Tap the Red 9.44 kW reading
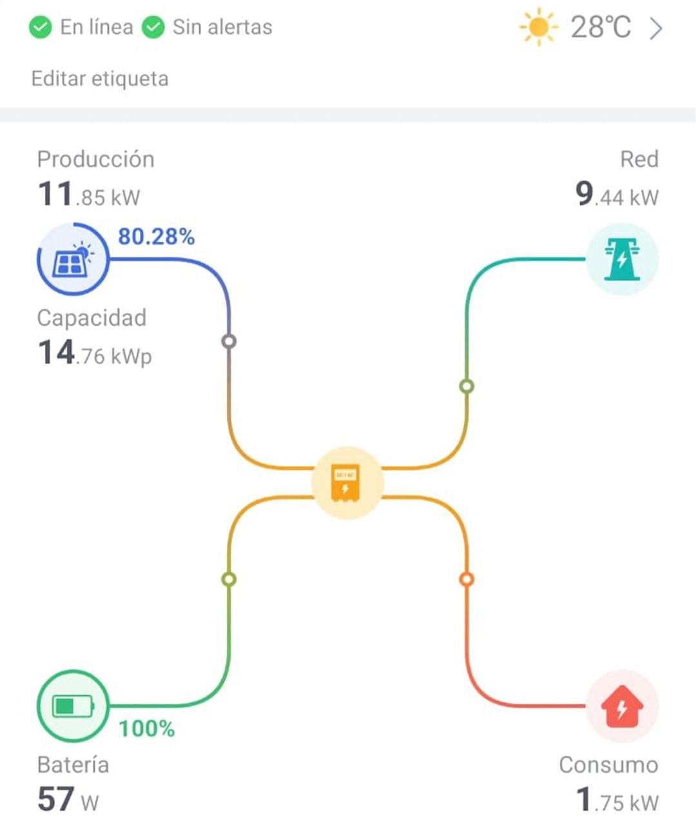 tap(617, 177)
